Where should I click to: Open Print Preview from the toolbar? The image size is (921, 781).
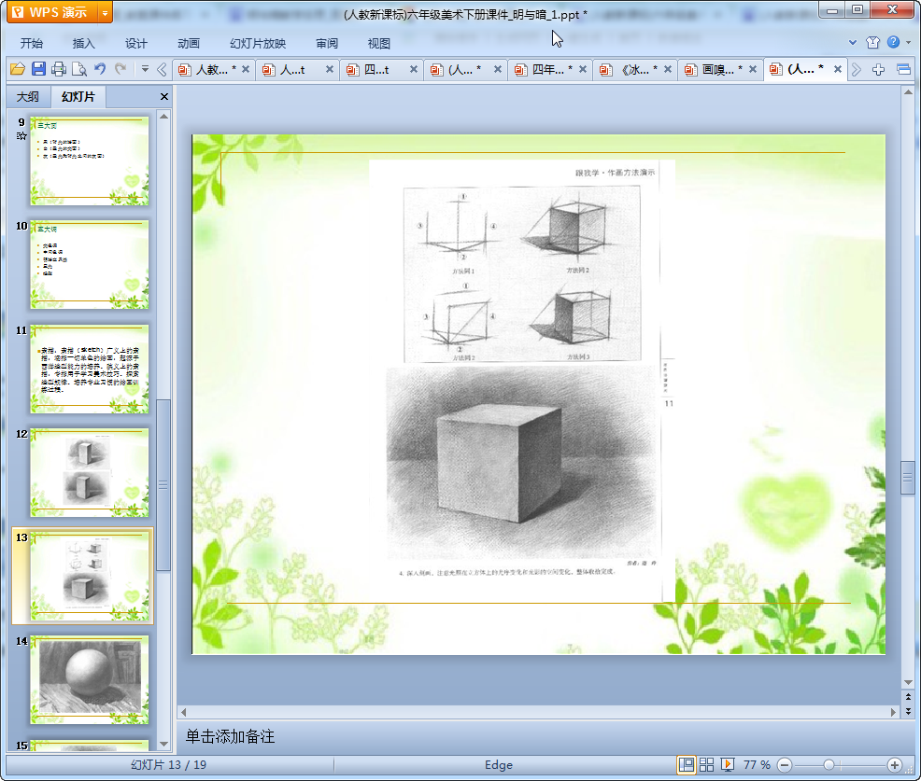(x=79, y=69)
